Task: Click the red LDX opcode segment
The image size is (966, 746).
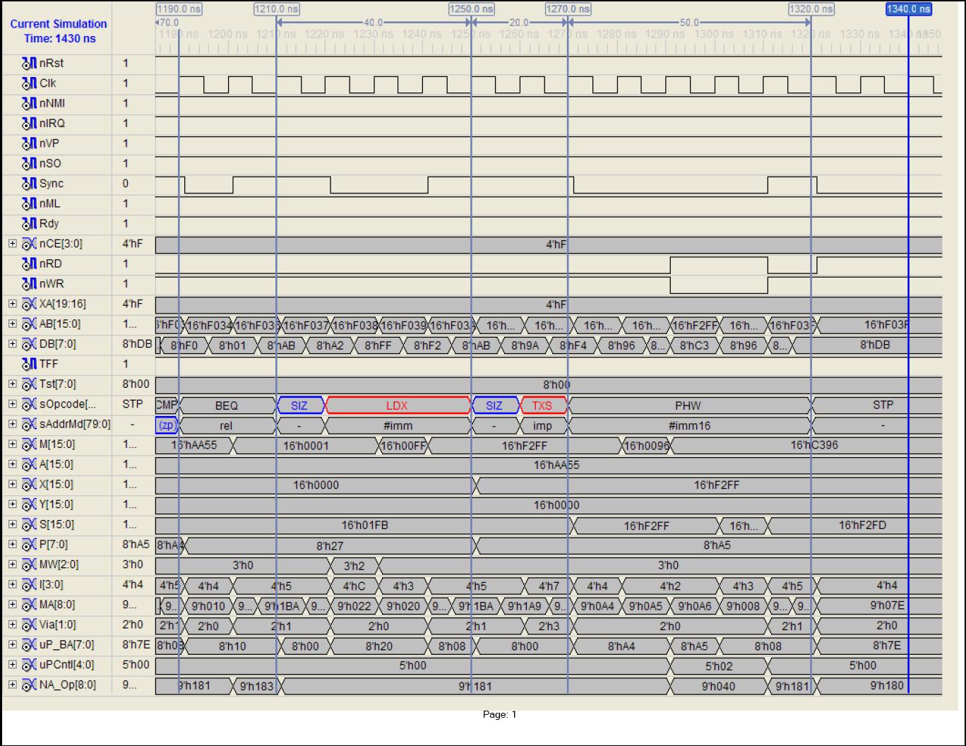Action: (398, 405)
